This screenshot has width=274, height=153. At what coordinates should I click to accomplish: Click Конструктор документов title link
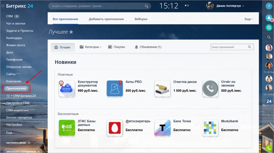88,84
